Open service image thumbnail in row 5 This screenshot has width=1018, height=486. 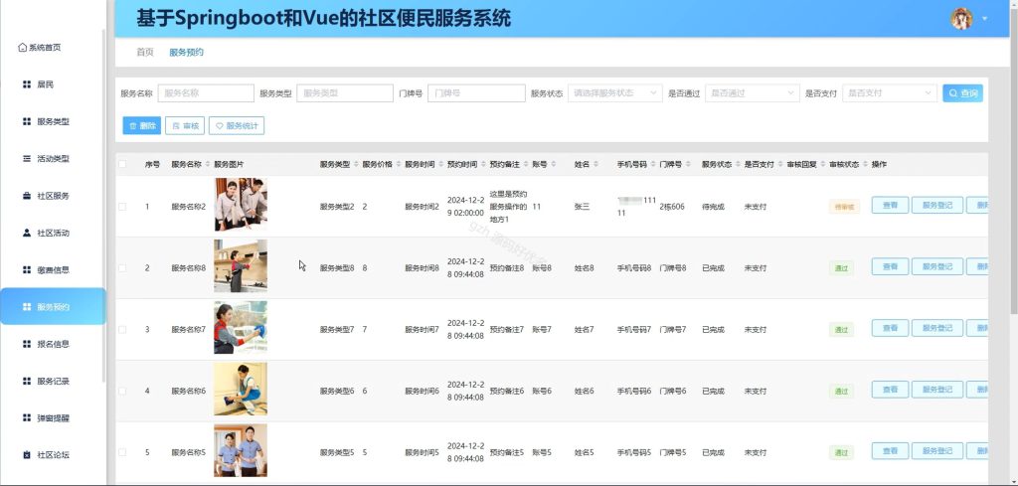click(x=241, y=450)
